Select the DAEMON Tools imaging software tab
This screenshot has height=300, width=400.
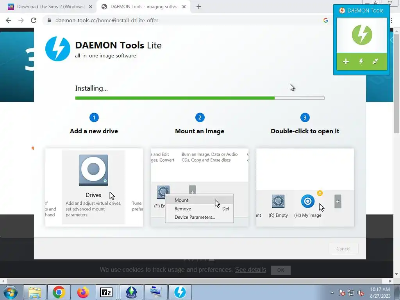(x=144, y=7)
